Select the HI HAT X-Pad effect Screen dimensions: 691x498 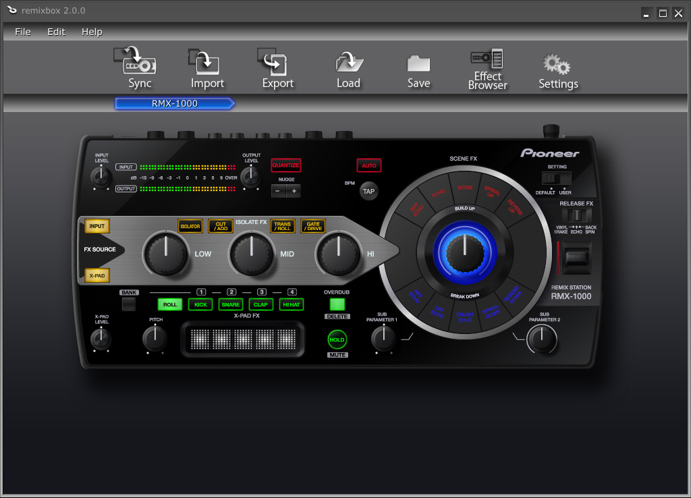tap(292, 304)
